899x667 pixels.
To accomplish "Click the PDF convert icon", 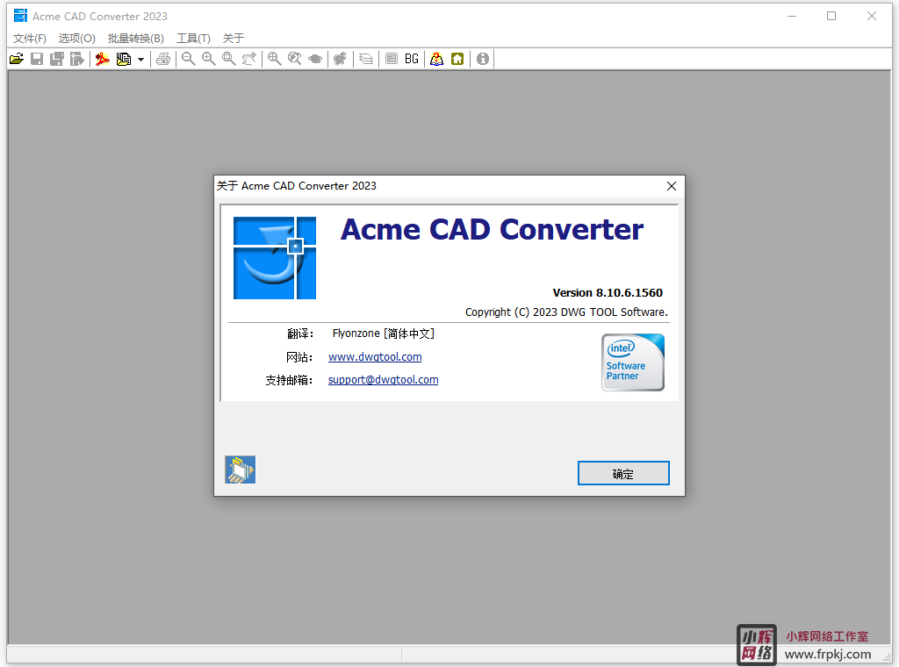I will pyautogui.click(x=103, y=59).
